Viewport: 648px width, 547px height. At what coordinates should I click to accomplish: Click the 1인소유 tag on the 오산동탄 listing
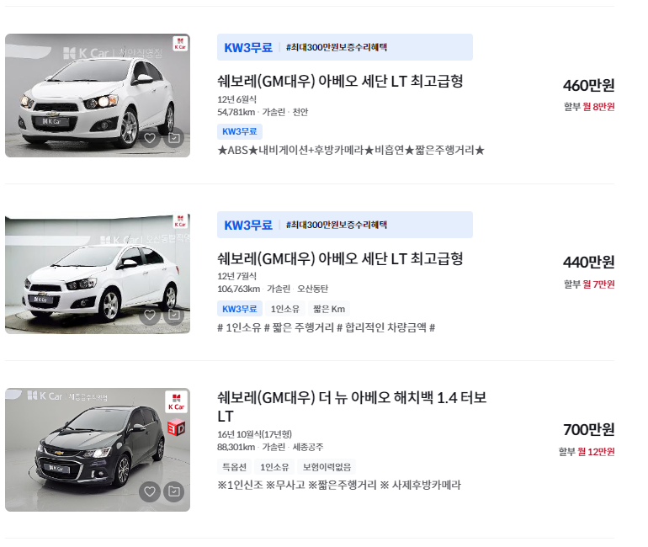pos(285,309)
